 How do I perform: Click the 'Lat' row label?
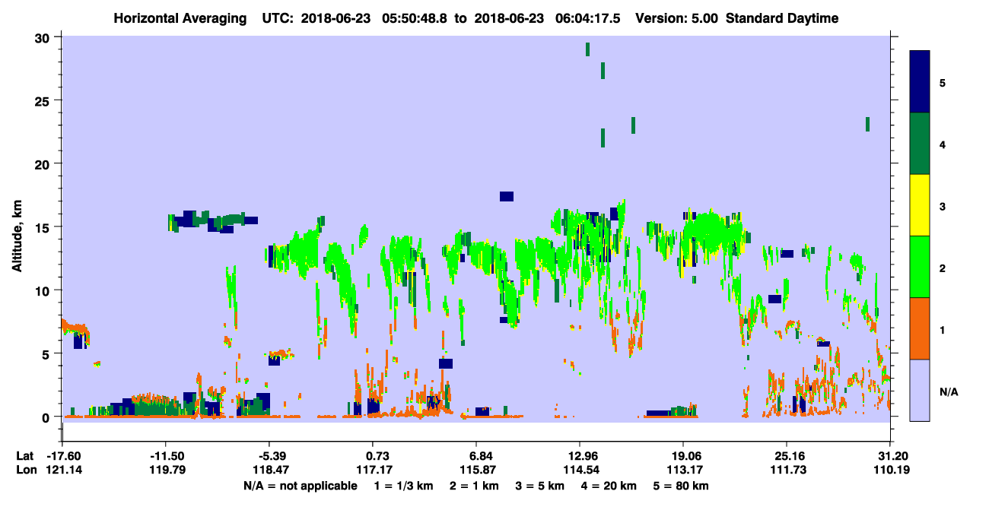(25, 456)
